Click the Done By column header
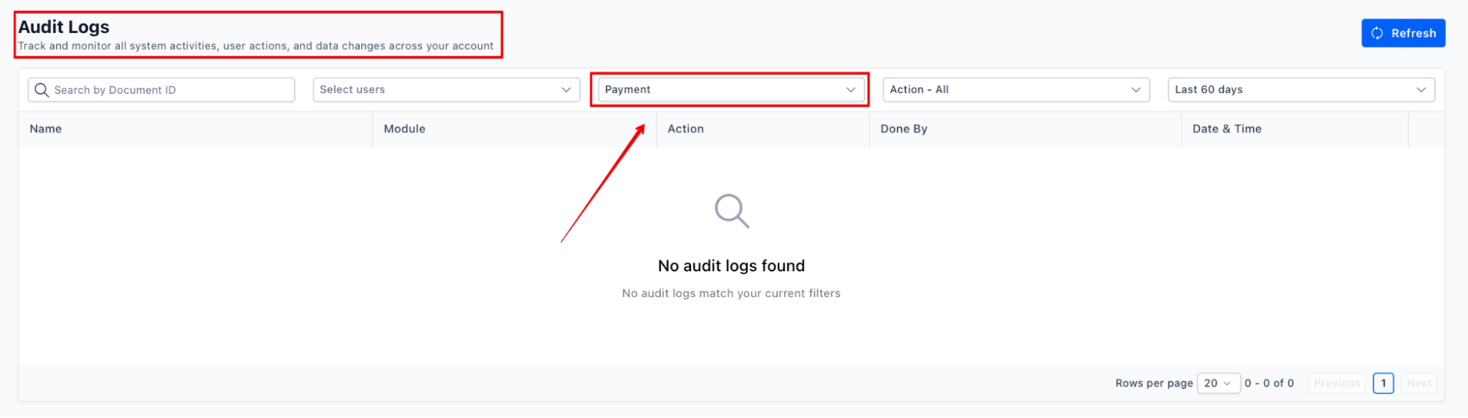1468x418 pixels. (x=904, y=129)
